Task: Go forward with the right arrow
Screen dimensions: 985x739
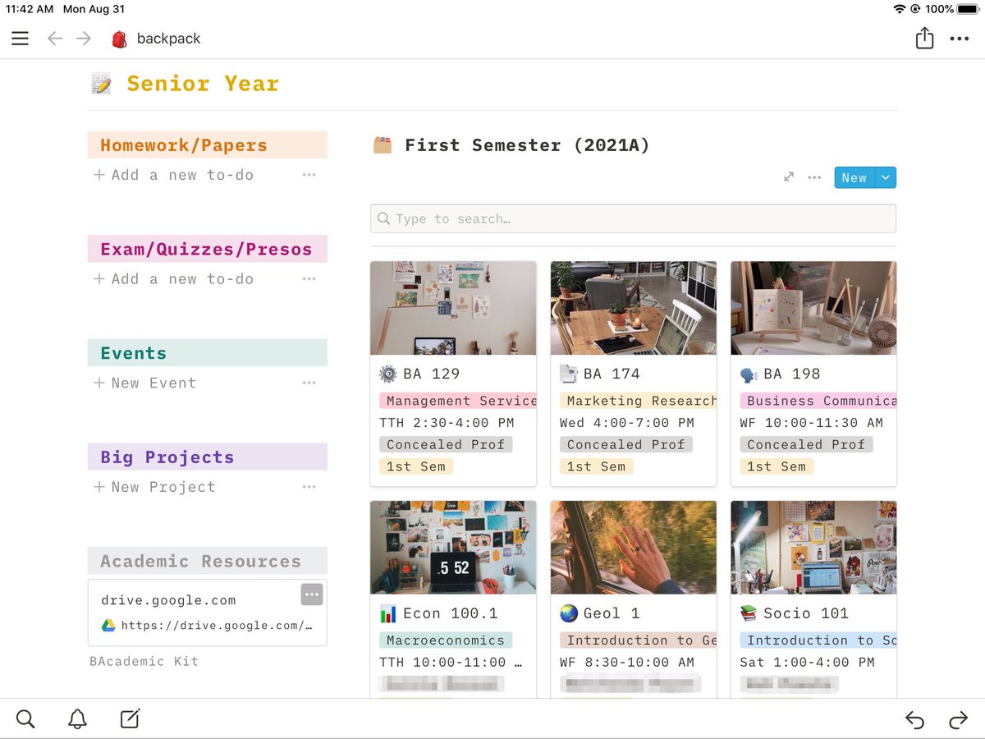Action: pyautogui.click(x=84, y=39)
